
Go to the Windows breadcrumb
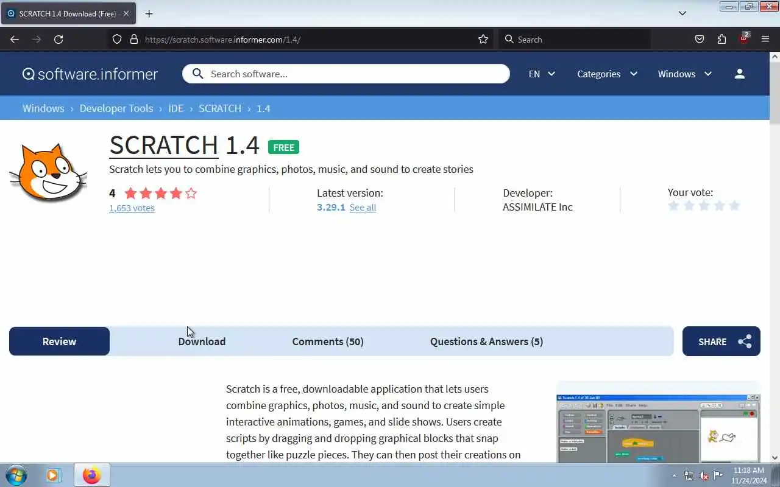(x=43, y=108)
